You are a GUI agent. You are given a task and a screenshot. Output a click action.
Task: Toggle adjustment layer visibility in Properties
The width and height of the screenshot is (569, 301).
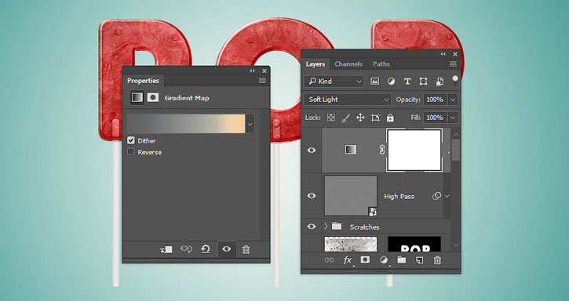227,249
